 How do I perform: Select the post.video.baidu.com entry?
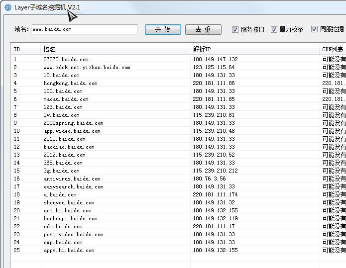coord(73,235)
